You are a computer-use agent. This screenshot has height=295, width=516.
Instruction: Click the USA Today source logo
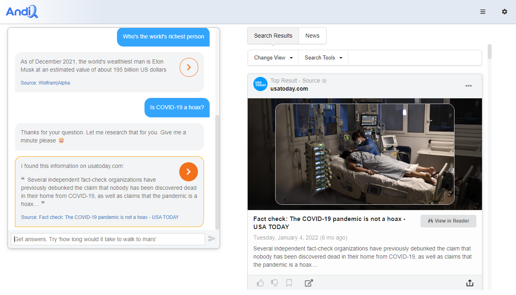260,84
